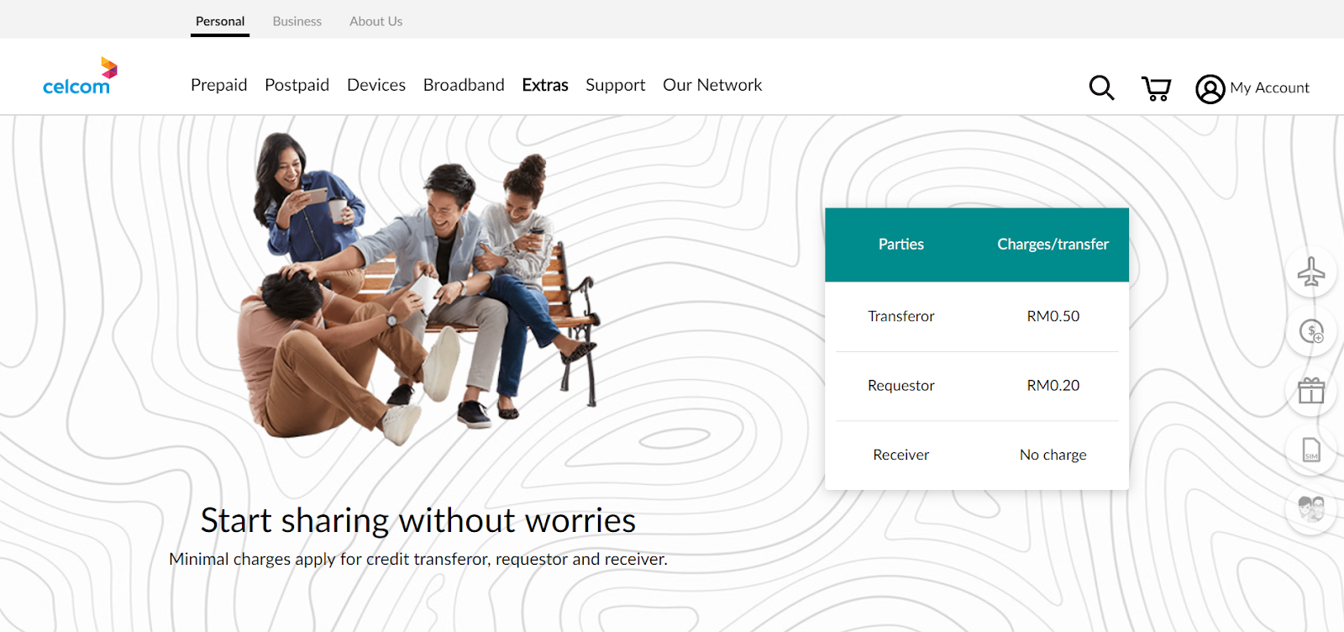Select the Personal tab

[220, 21]
